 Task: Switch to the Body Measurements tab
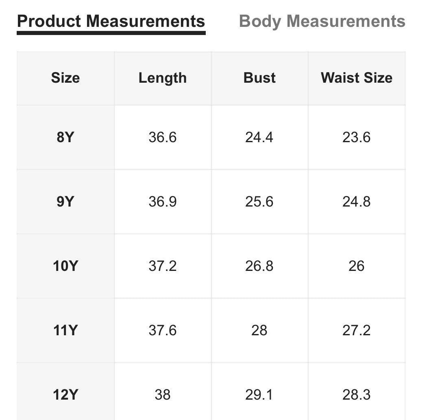[322, 22]
